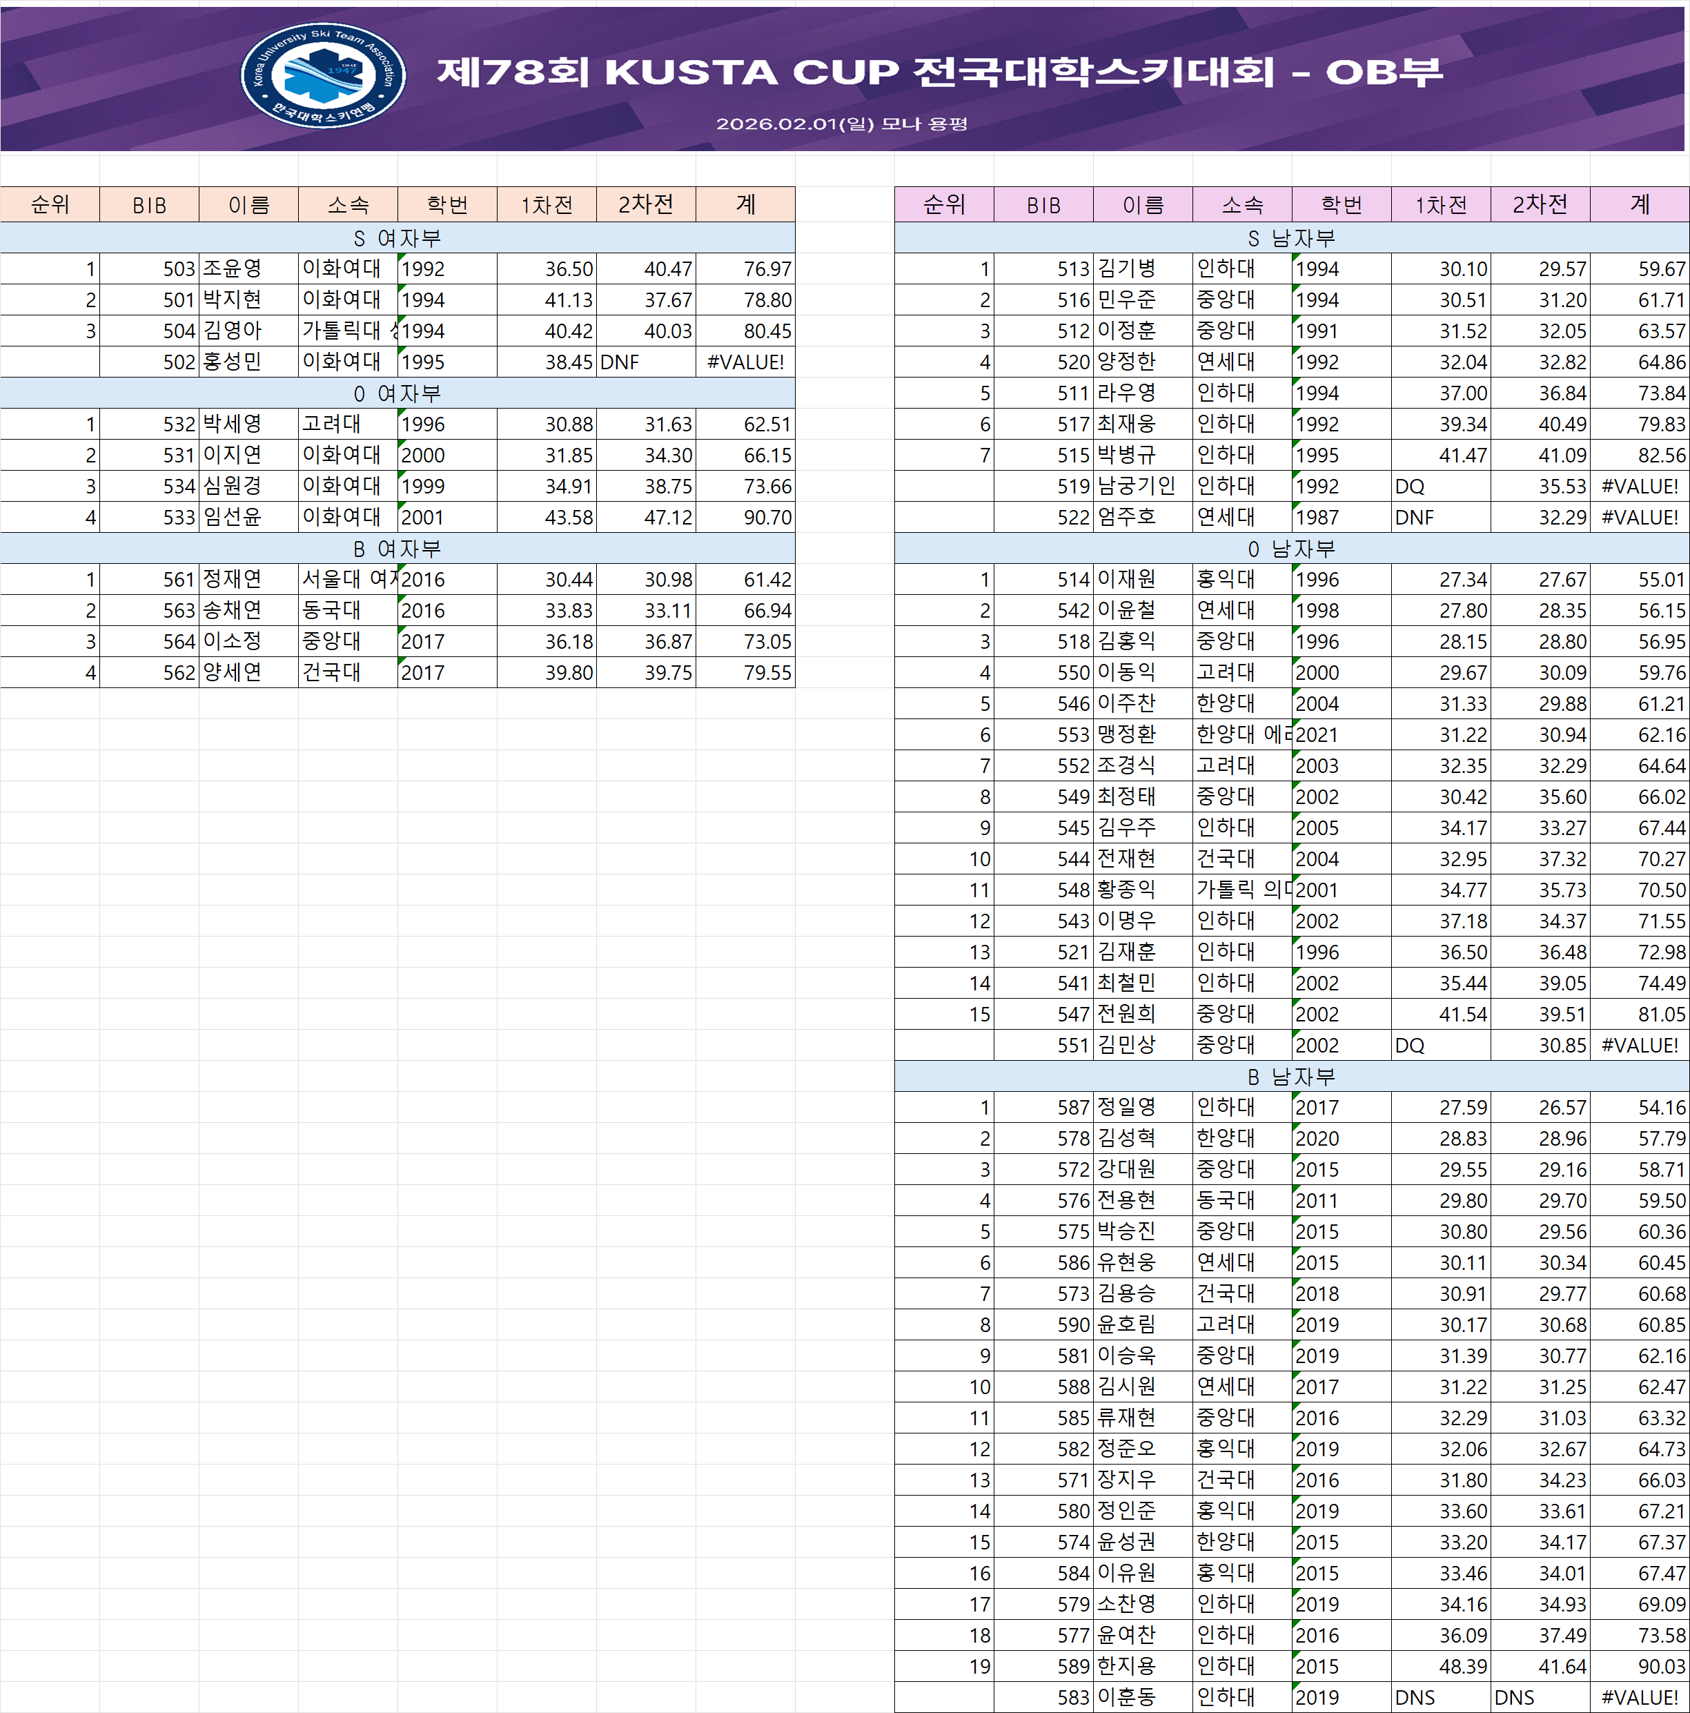Screen dimensions: 1690x1713
Task: Select the 학번 header in the right table
Action: click(x=1341, y=205)
